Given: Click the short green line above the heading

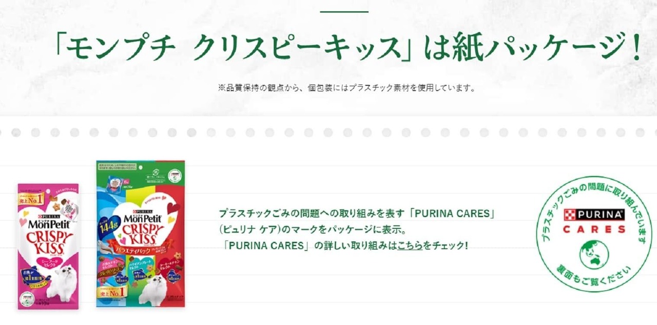Looking at the screenshot, I should pos(344,11).
